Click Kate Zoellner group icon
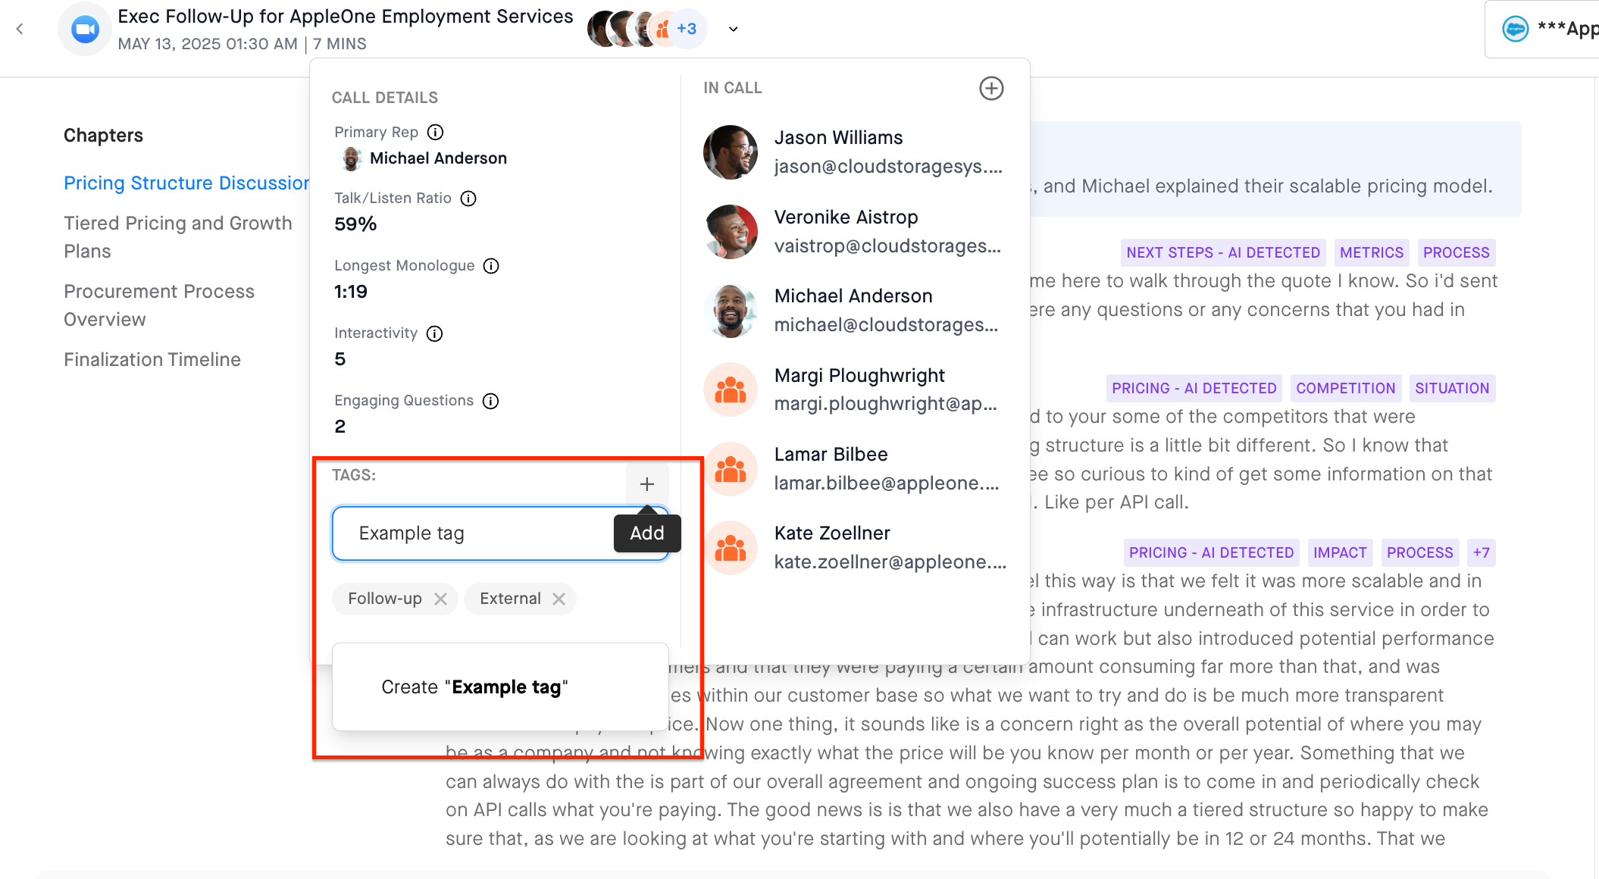 tap(731, 548)
